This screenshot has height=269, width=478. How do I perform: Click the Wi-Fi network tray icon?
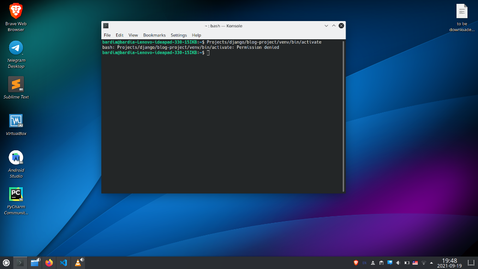click(x=424, y=263)
